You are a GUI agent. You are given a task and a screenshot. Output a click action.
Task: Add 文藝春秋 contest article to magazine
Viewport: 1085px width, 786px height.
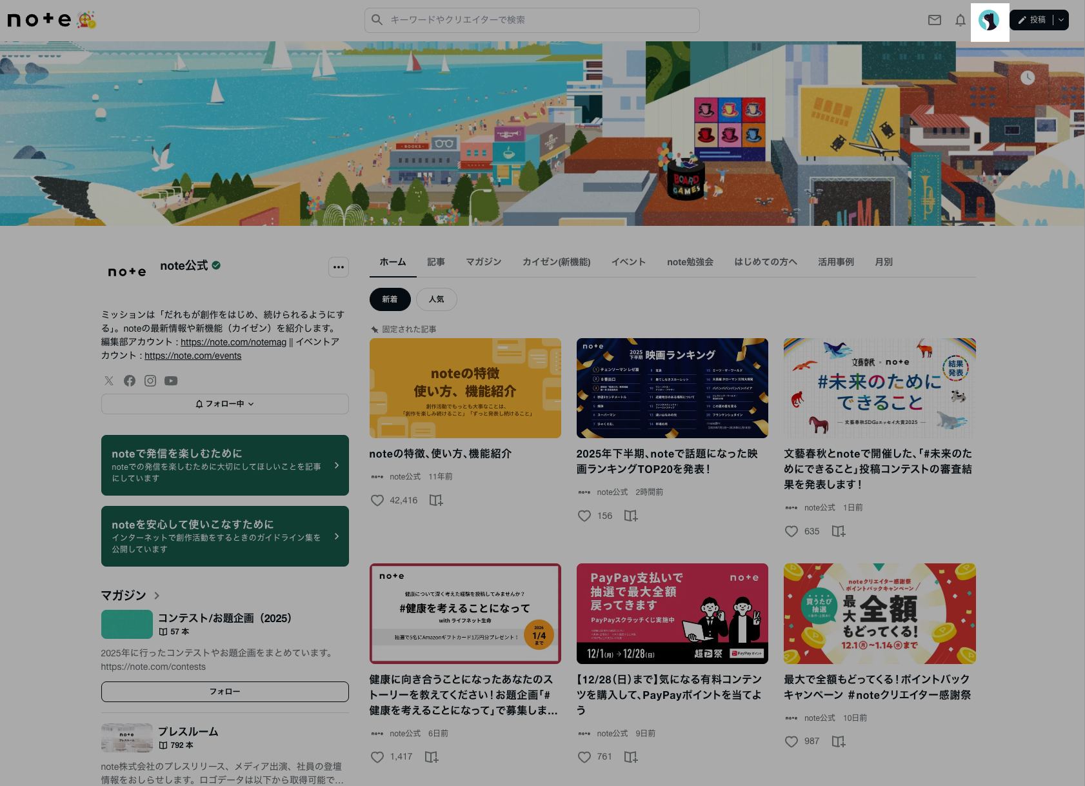click(x=838, y=531)
